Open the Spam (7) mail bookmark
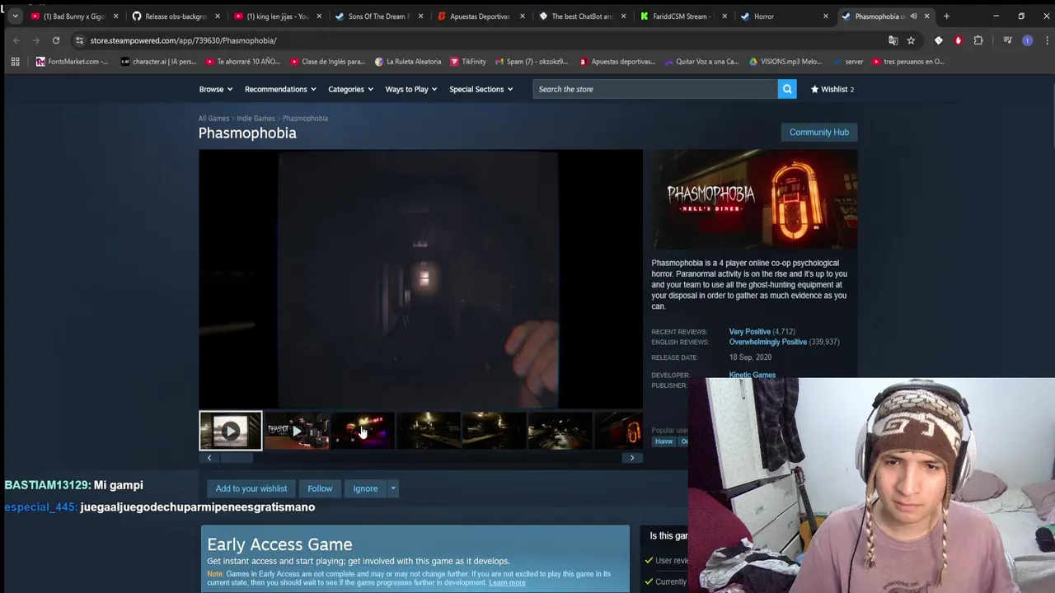 tap(532, 62)
